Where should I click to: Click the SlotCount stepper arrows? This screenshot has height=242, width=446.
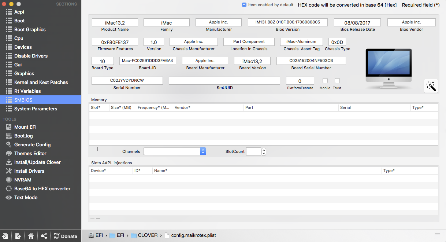coord(264,151)
